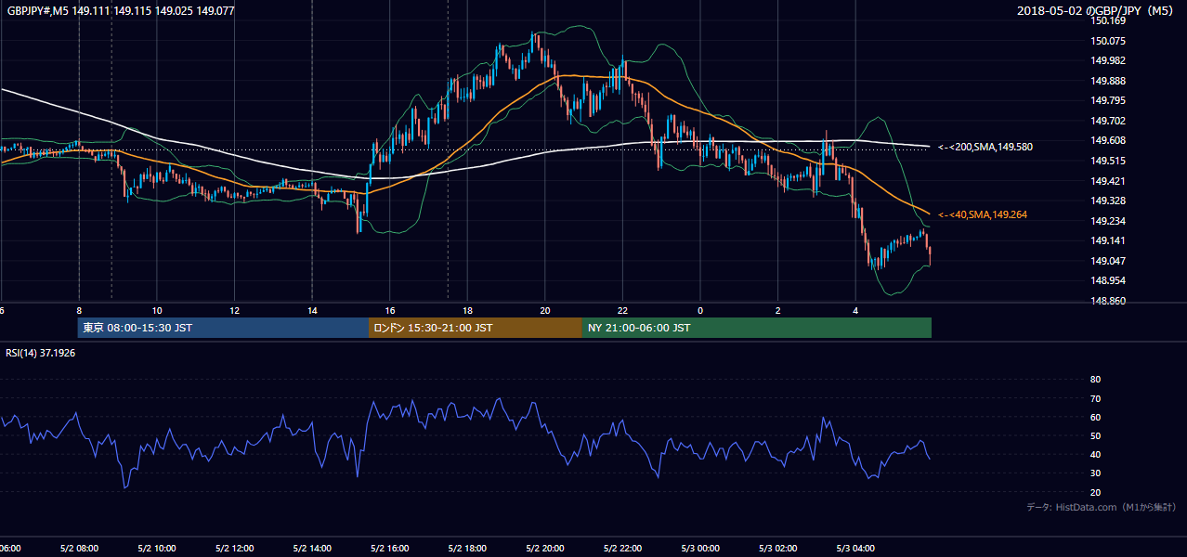Click RSI axis level 60
1187x557 pixels.
(x=1095, y=417)
